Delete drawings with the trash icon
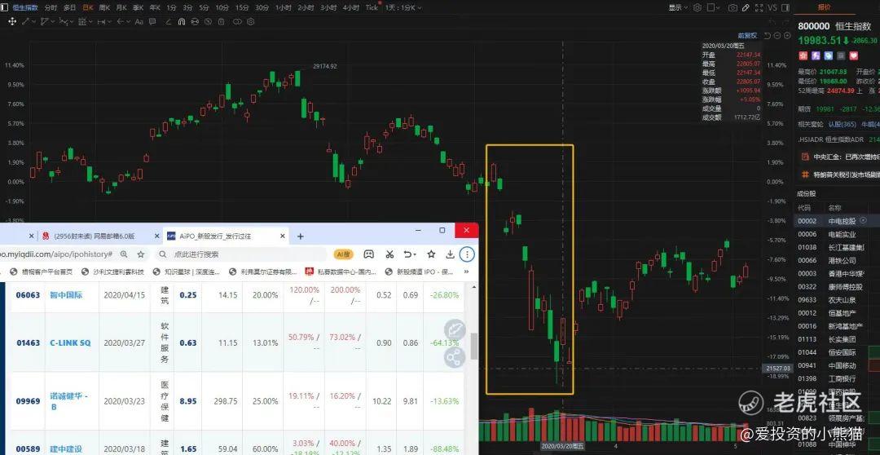Viewport: 880px width, 455px height. pos(221,21)
